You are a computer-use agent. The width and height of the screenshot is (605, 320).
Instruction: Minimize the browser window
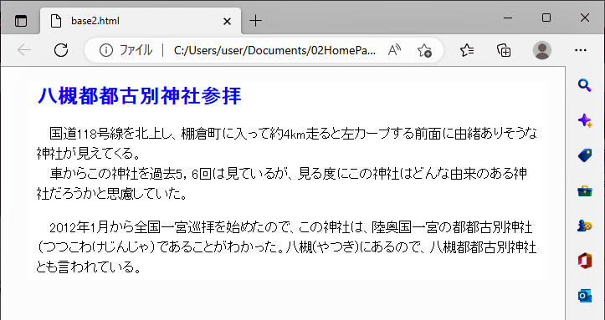point(508,18)
